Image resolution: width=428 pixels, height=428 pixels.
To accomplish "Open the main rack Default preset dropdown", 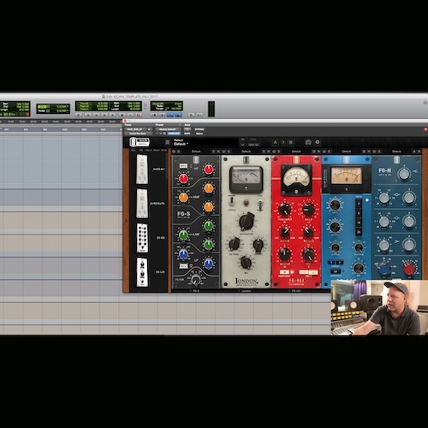I will (205, 142).
